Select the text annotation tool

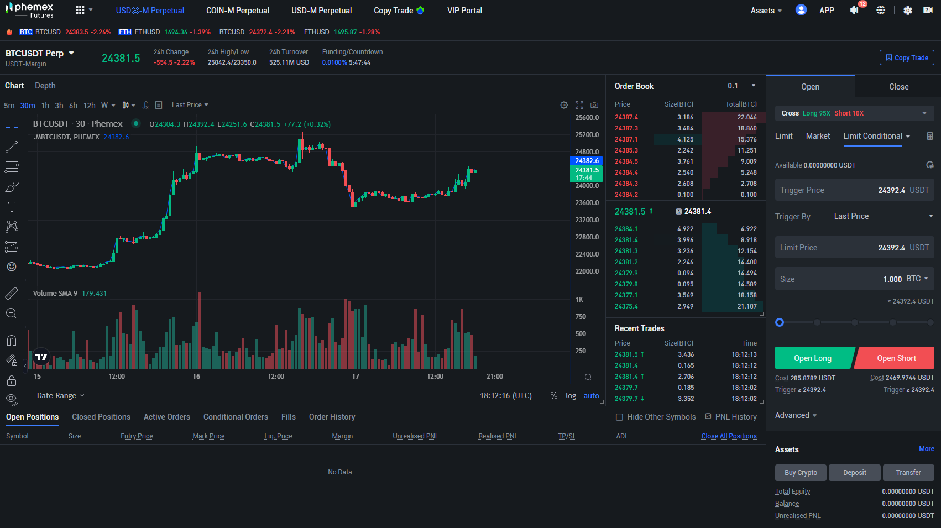12,207
